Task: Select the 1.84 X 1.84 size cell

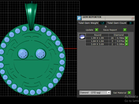Action: coord(97,41)
